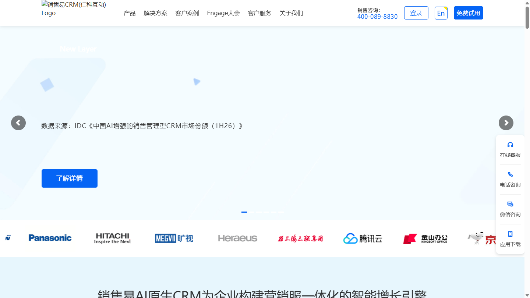530x298 pixels.
Task: Open 在线客服 headset chat icon
Action: point(510,145)
